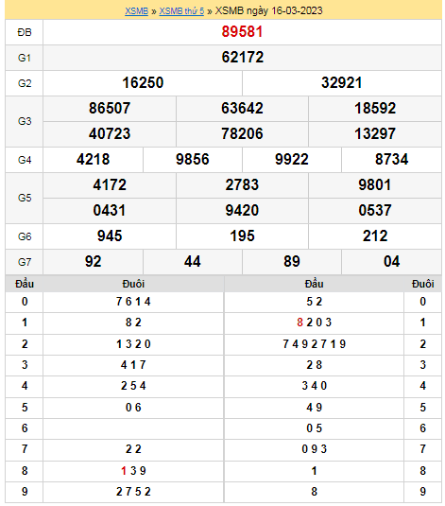Image resolution: width=445 pixels, height=506 pixels.
Task: Select left Đầu column header
Action: pyautogui.click(x=25, y=284)
